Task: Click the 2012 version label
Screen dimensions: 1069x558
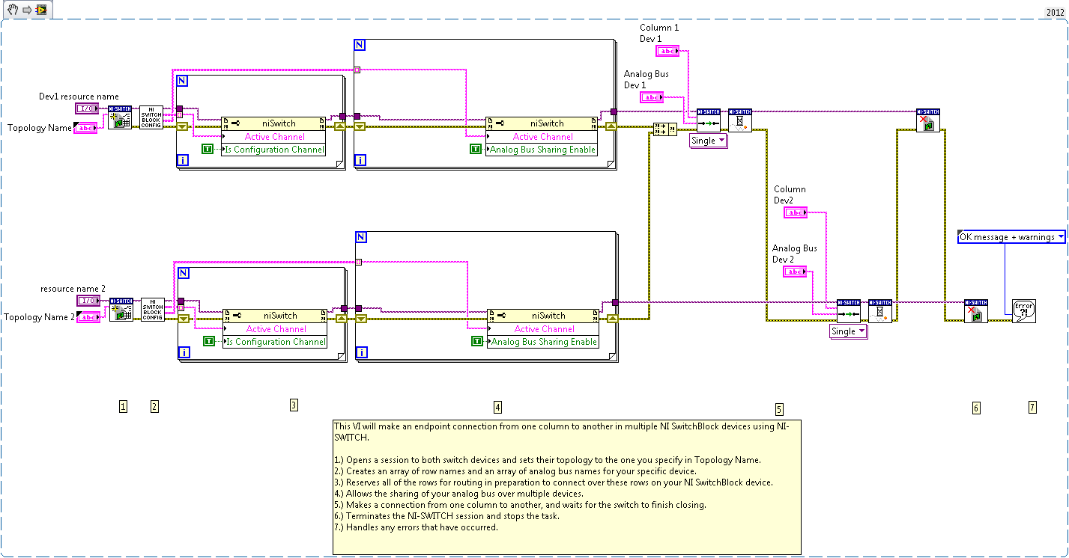Action: coord(1056,13)
